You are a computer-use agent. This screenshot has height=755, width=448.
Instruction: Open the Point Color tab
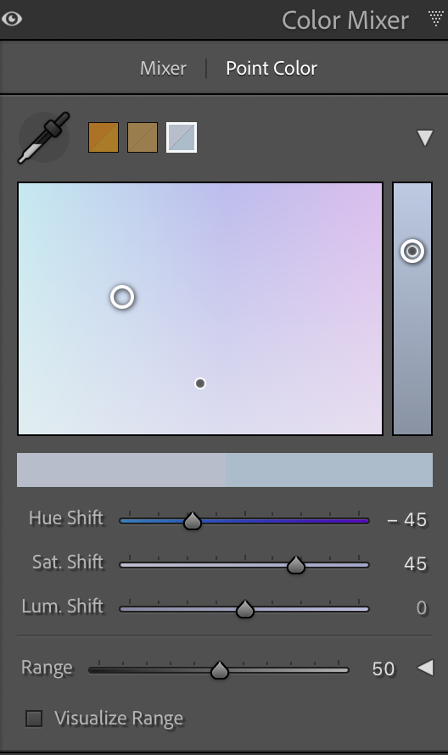(x=272, y=69)
